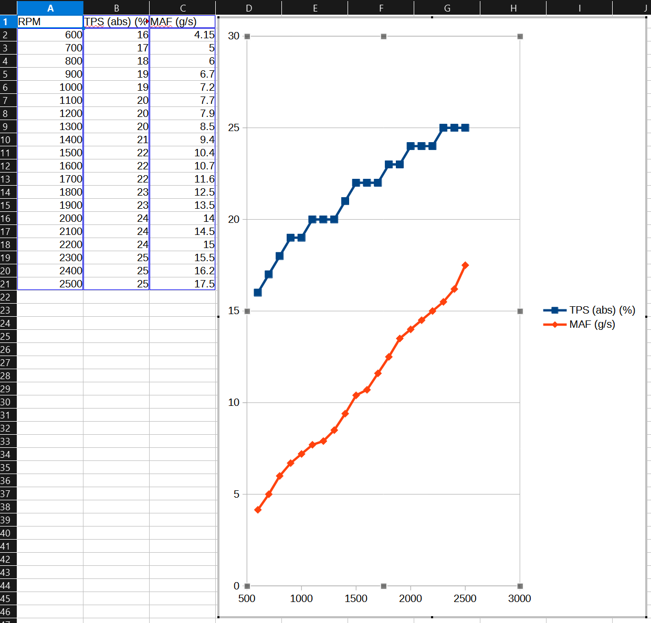This screenshot has height=623, width=651.
Task: Select TPS (abs) (%) legend entry
Action: pos(589,310)
